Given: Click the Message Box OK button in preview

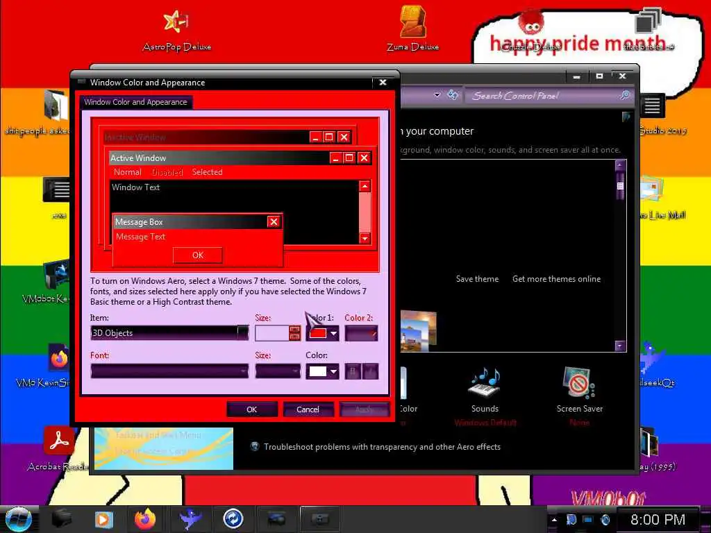Looking at the screenshot, I should pos(198,255).
